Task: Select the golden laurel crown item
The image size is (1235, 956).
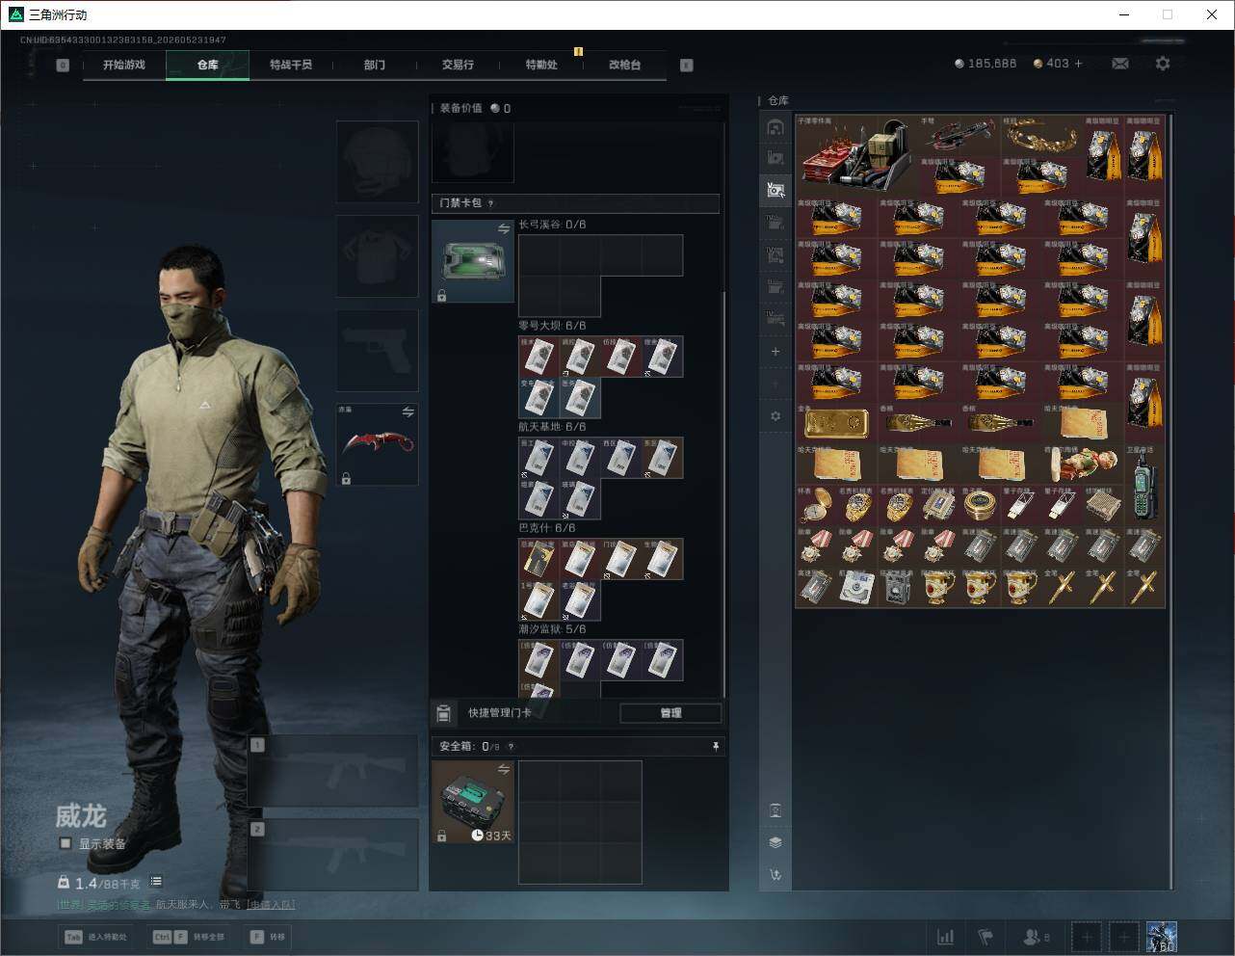Action: 1041,135
